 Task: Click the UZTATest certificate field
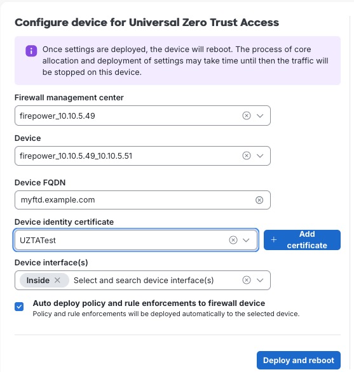coord(136,240)
